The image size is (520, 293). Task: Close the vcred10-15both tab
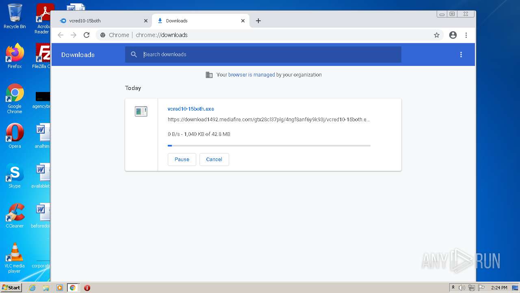coord(146,21)
